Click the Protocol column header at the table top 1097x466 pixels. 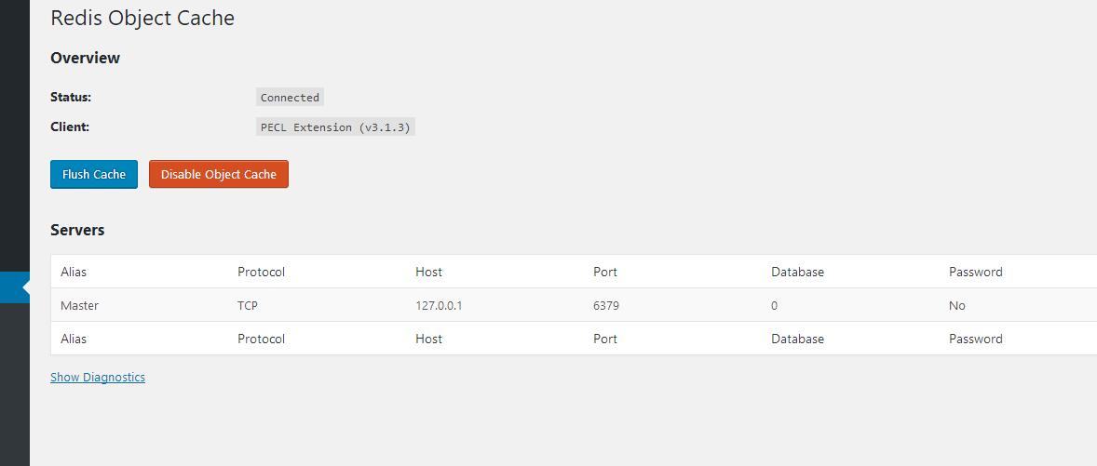point(261,272)
